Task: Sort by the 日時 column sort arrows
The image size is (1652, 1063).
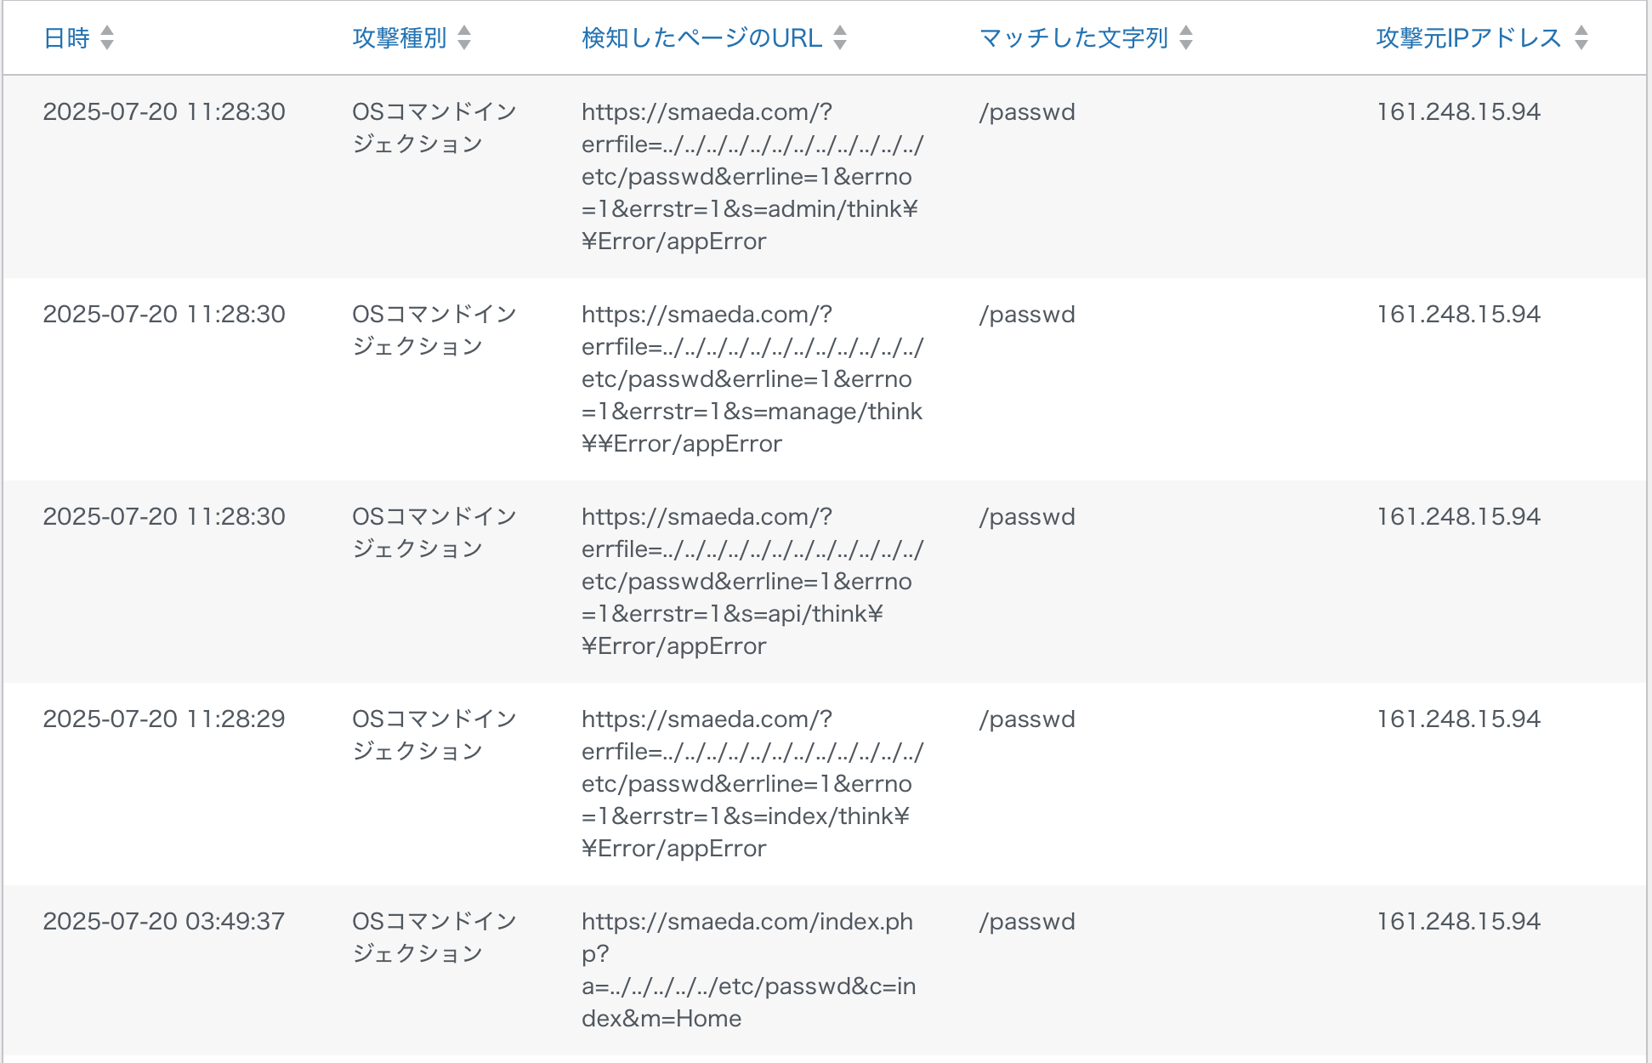Action: pyautogui.click(x=107, y=37)
